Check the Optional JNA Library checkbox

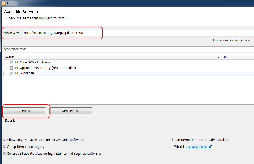coord(11,68)
